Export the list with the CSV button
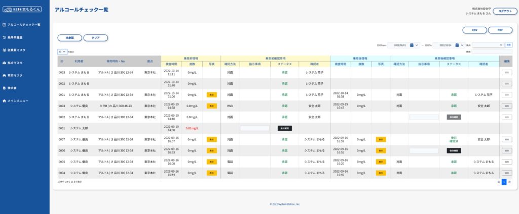This screenshot has height=214, width=519. tap(475, 30)
